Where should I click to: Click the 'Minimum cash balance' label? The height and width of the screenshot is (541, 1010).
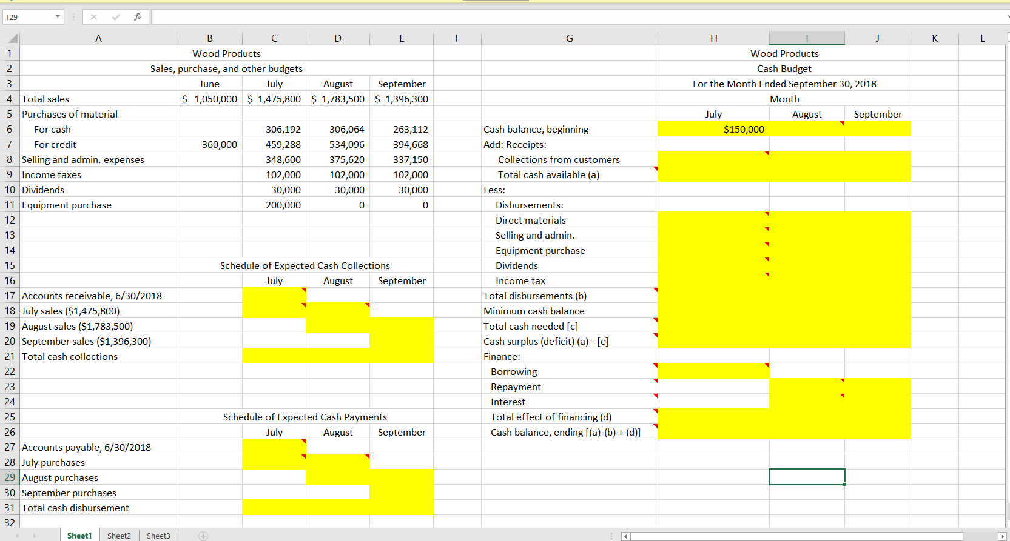point(534,311)
